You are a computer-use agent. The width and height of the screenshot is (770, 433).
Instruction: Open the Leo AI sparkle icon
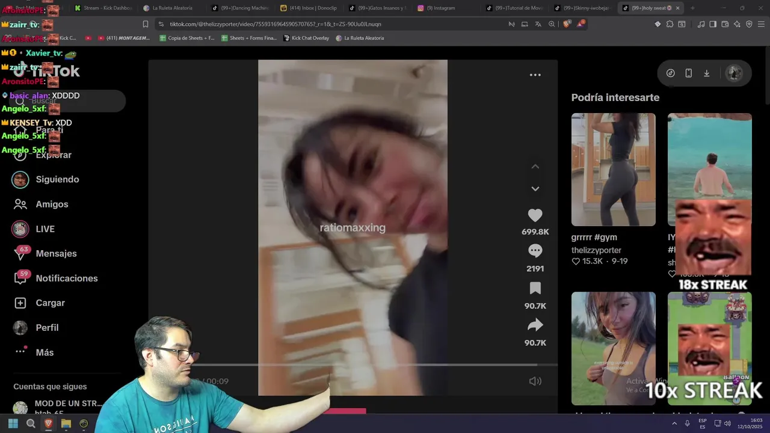(737, 24)
